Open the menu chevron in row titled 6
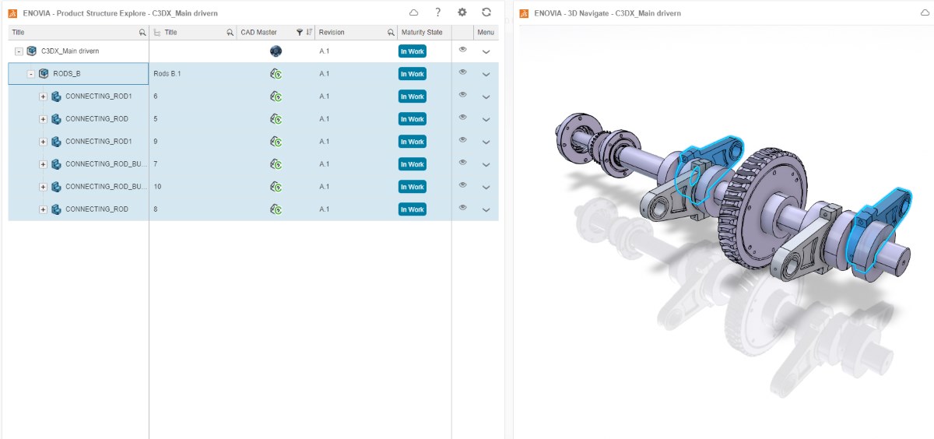934x439 pixels. tap(486, 97)
